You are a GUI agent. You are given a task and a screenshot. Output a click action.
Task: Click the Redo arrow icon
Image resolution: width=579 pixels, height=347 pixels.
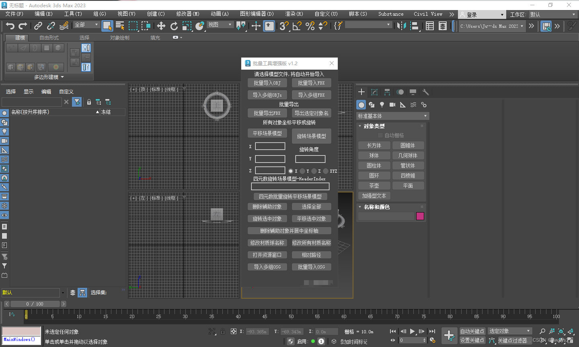click(x=23, y=26)
